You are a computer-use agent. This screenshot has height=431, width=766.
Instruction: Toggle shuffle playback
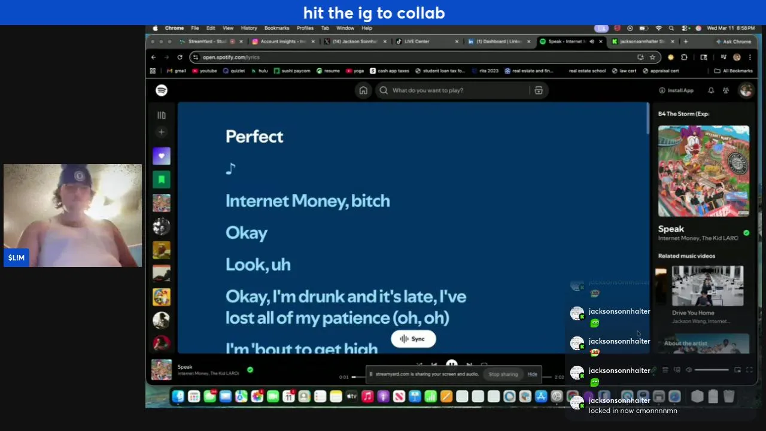[x=419, y=364]
